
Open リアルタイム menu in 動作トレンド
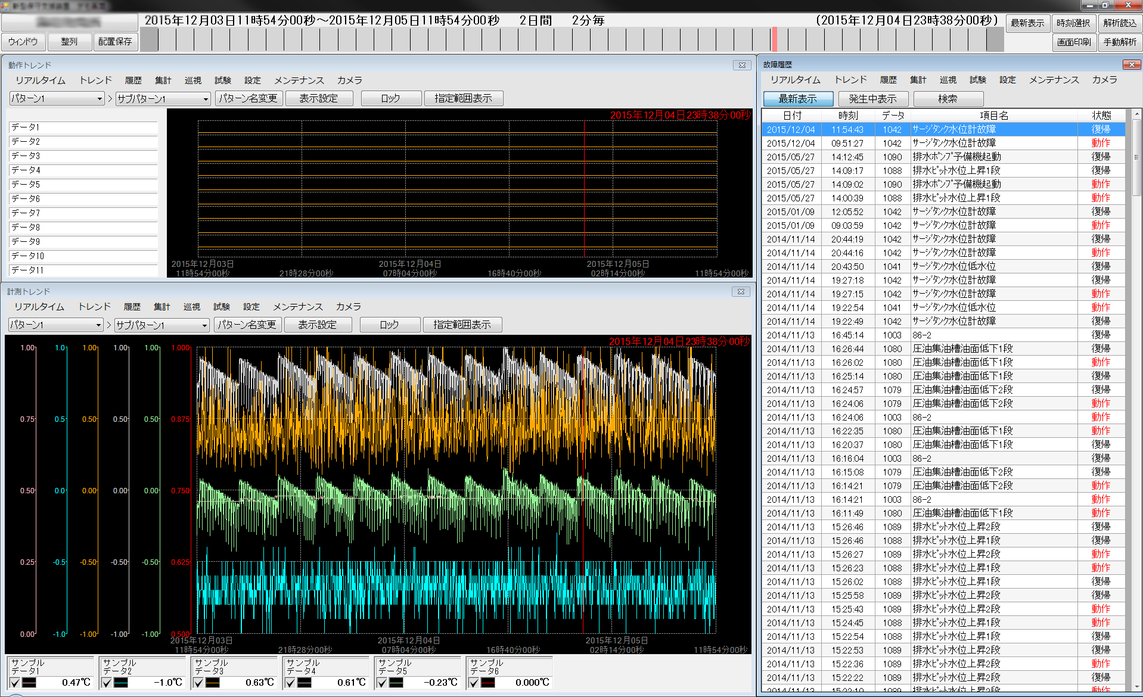[41, 80]
